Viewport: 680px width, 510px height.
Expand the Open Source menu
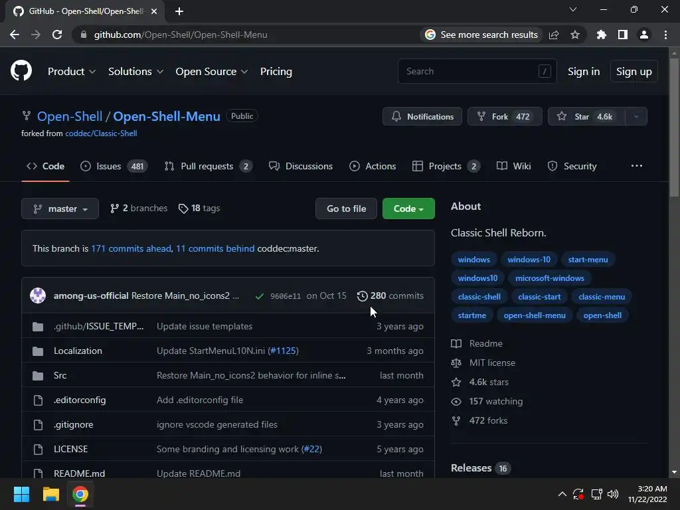[x=212, y=72]
